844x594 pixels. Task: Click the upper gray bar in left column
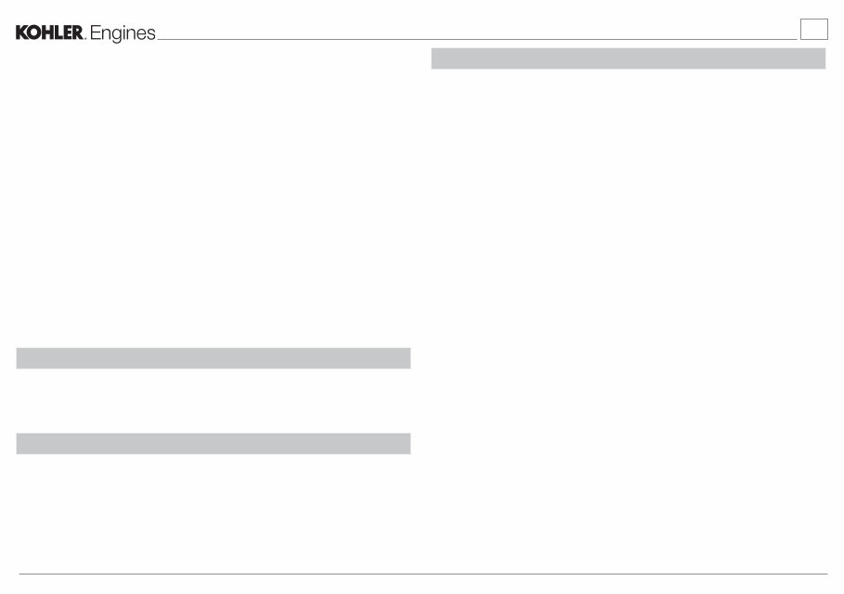point(214,358)
